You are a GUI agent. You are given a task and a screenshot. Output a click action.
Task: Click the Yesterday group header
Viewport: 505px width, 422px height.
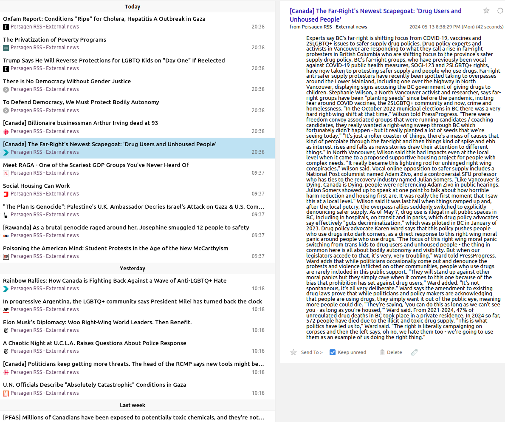click(x=133, y=268)
